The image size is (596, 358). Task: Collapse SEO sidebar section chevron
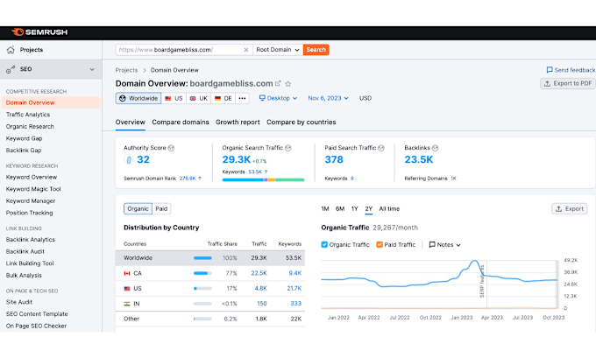[x=92, y=69]
